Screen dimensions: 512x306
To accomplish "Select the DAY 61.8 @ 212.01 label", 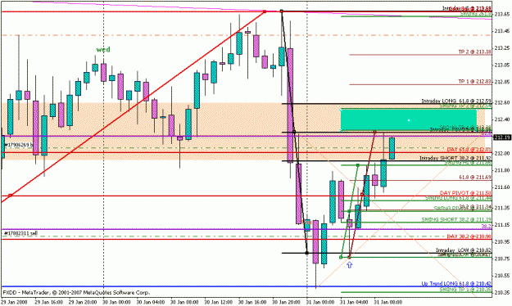I will (469, 150).
